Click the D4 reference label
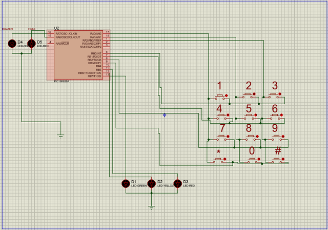 [x=20, y=42]
